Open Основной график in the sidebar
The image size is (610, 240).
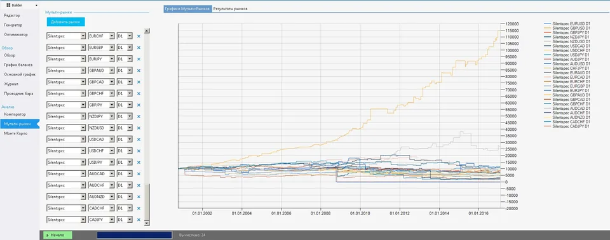20,74
